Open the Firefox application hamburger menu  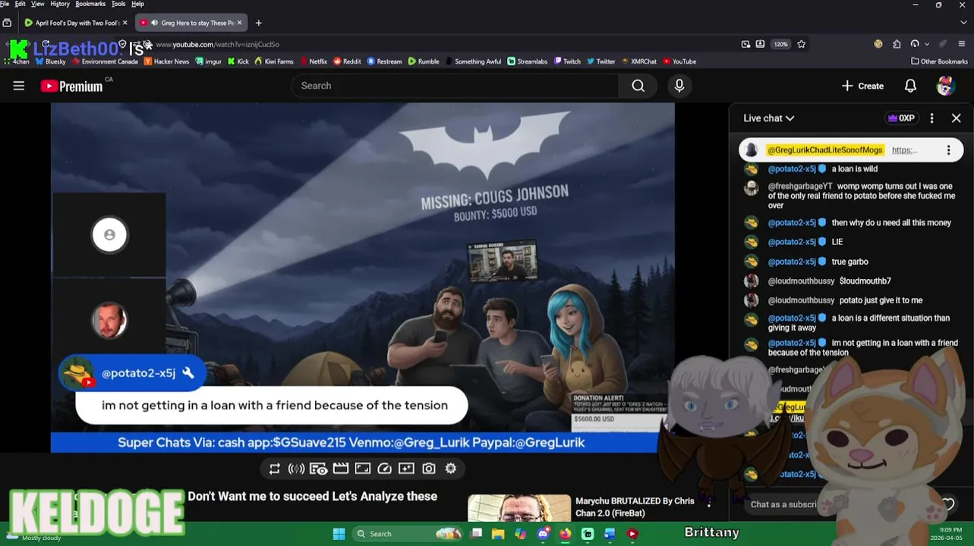tap(962, 44)
